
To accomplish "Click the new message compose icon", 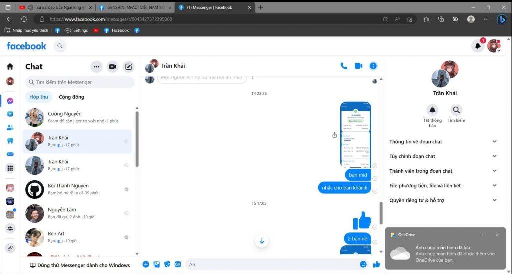I will tap(129, 67).
